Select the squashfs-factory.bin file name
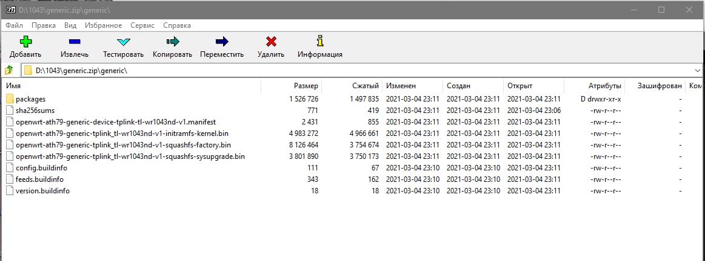This screenshot has width=705, height=261. (x=123, y=145)
